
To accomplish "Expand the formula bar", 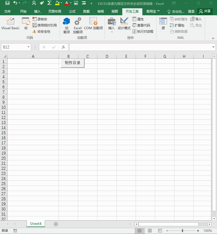I will pos(214,47).
